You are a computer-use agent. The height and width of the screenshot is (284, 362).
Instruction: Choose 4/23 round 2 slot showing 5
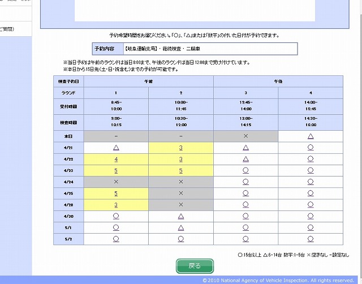click(181, 170)
